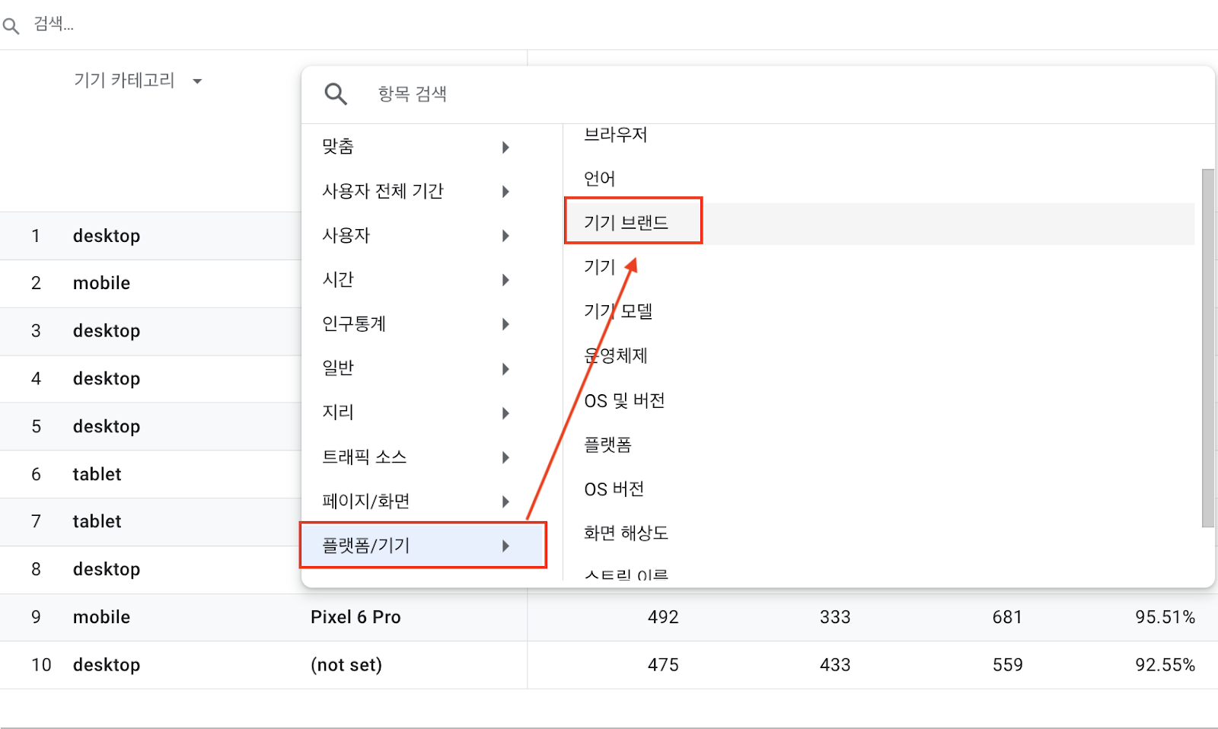Screen dimensions: 1218x729
Task: Click the submenu vertical scrollbar
Action: 1207,348
